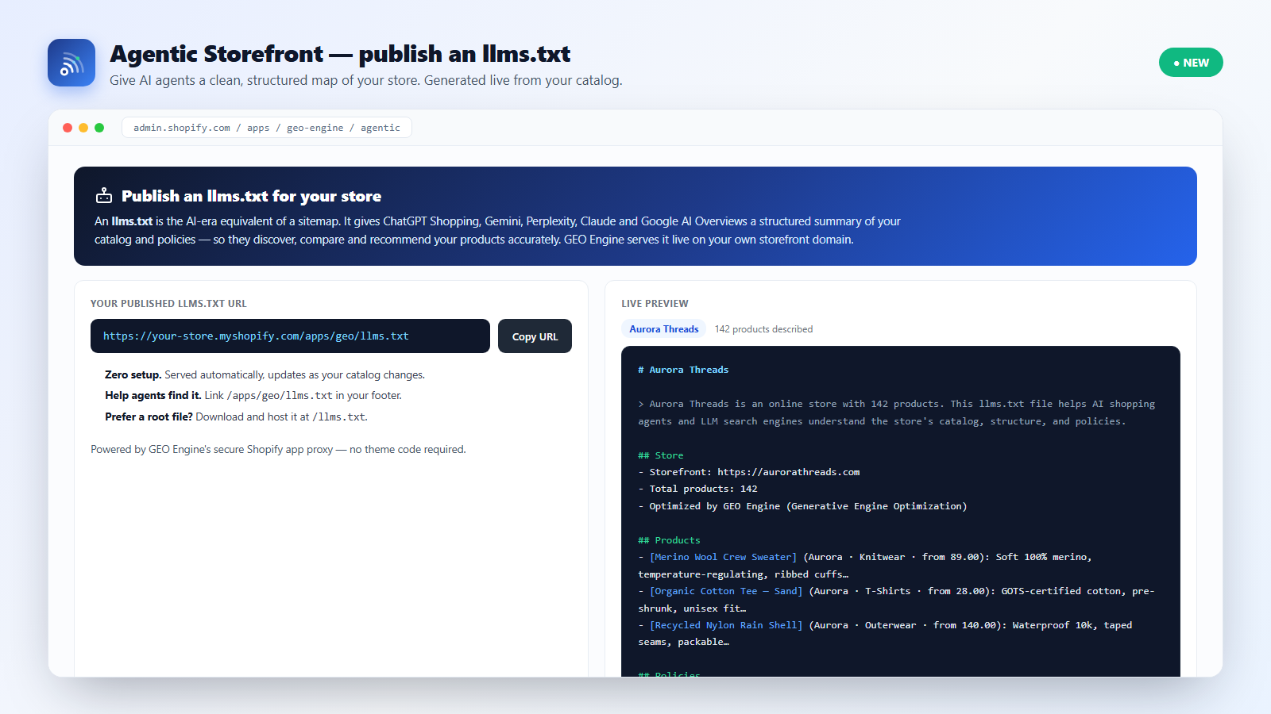Screen dimensions: 1271x714
Task: Click the robot icon beside Publish heading
Action: pyautogui.click(x=104, y=196)
